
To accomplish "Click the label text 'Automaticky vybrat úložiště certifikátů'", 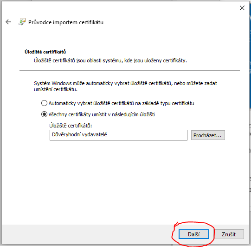I will coord(91,103).
